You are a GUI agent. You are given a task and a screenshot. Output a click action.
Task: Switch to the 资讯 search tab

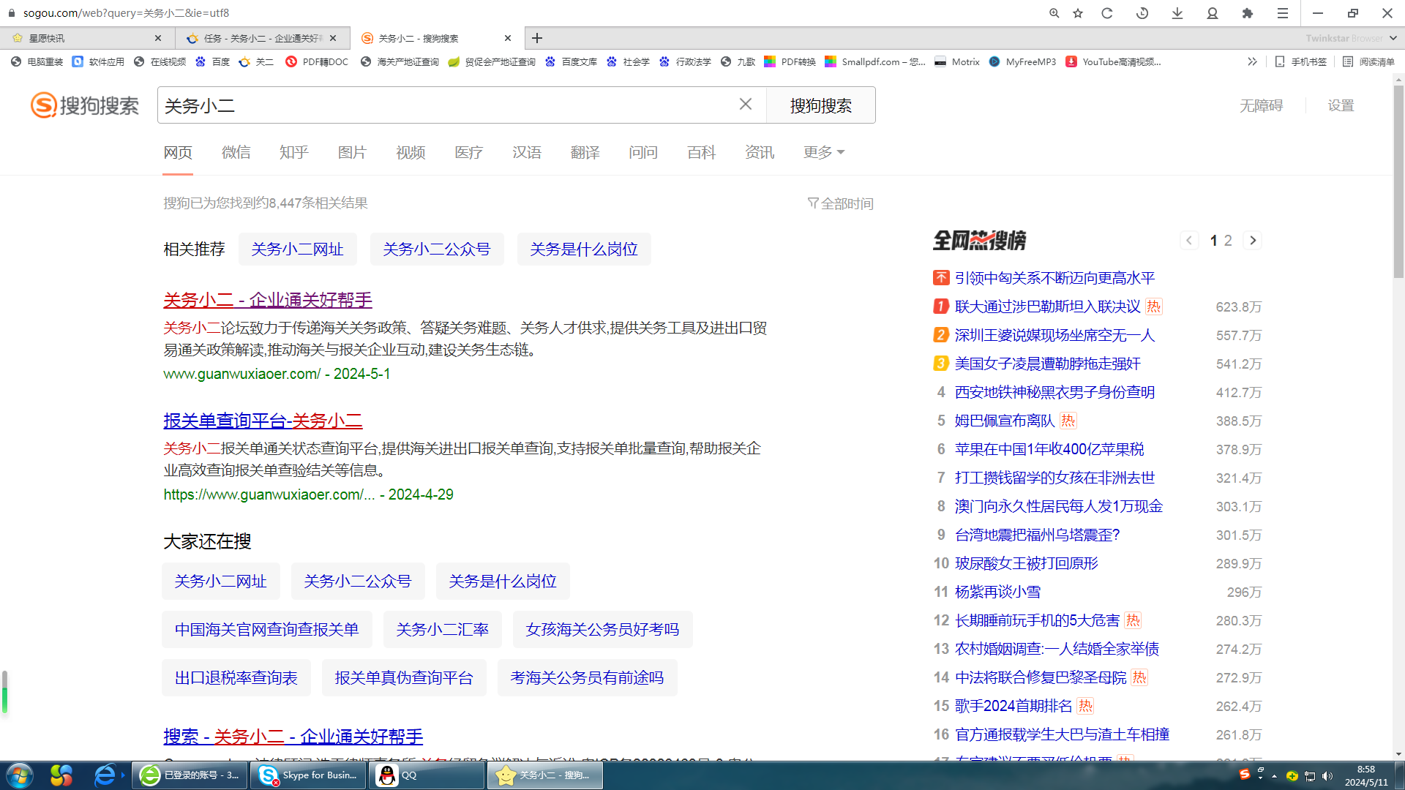(760, 152)
